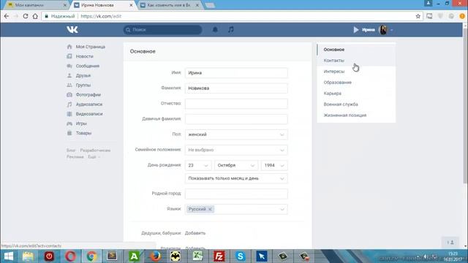Switch to the third browser tab
The image size is (468, 263).
[170, 5]
